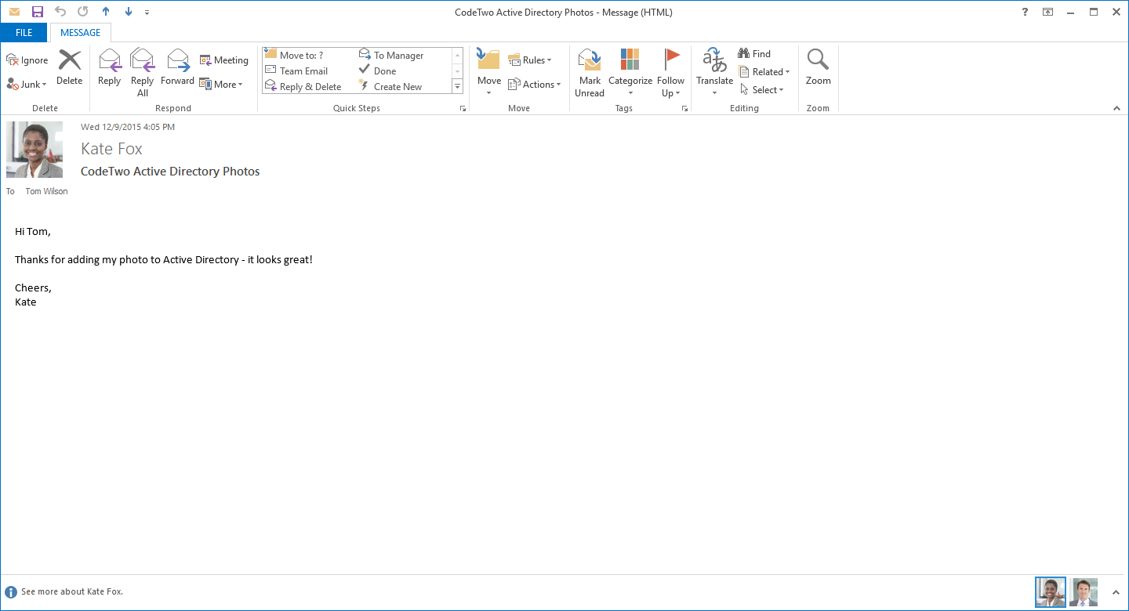
Task: Open the FILE tab
Action: click(x=24, y=33)
